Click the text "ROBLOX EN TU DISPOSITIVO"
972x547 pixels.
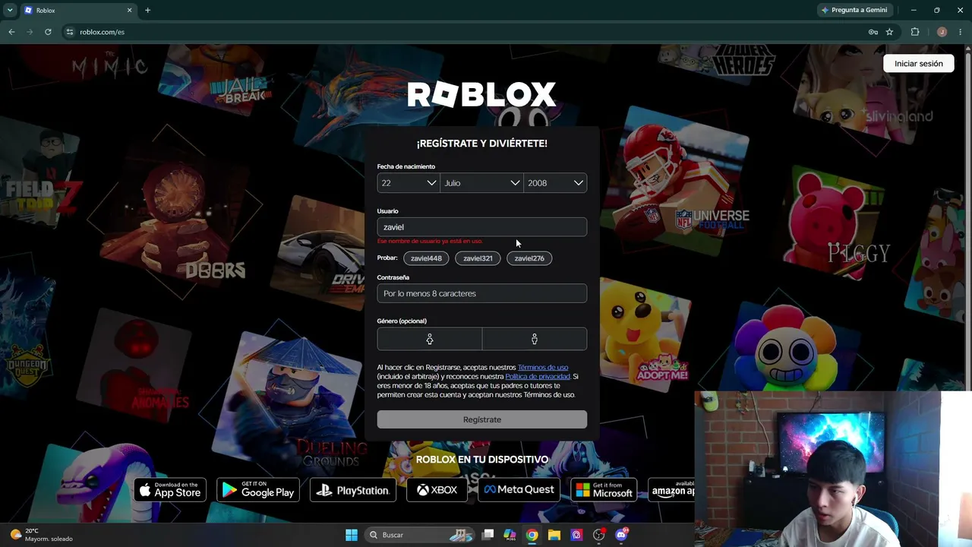point(481,460)
